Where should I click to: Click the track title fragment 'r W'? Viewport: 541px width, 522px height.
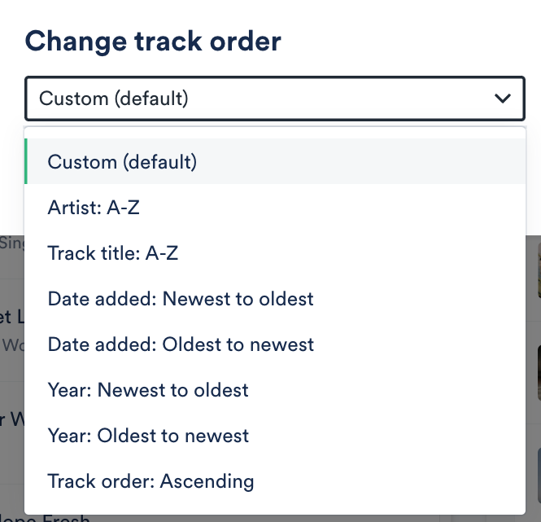[10, 420]
